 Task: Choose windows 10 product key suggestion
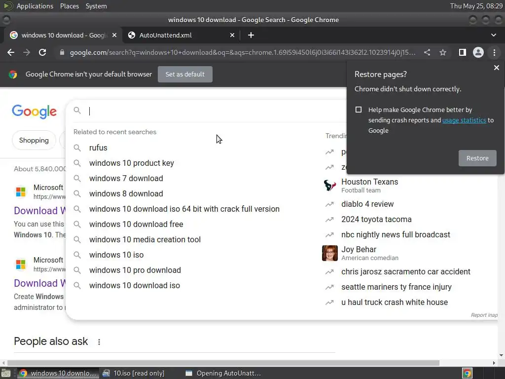point(131,163)
